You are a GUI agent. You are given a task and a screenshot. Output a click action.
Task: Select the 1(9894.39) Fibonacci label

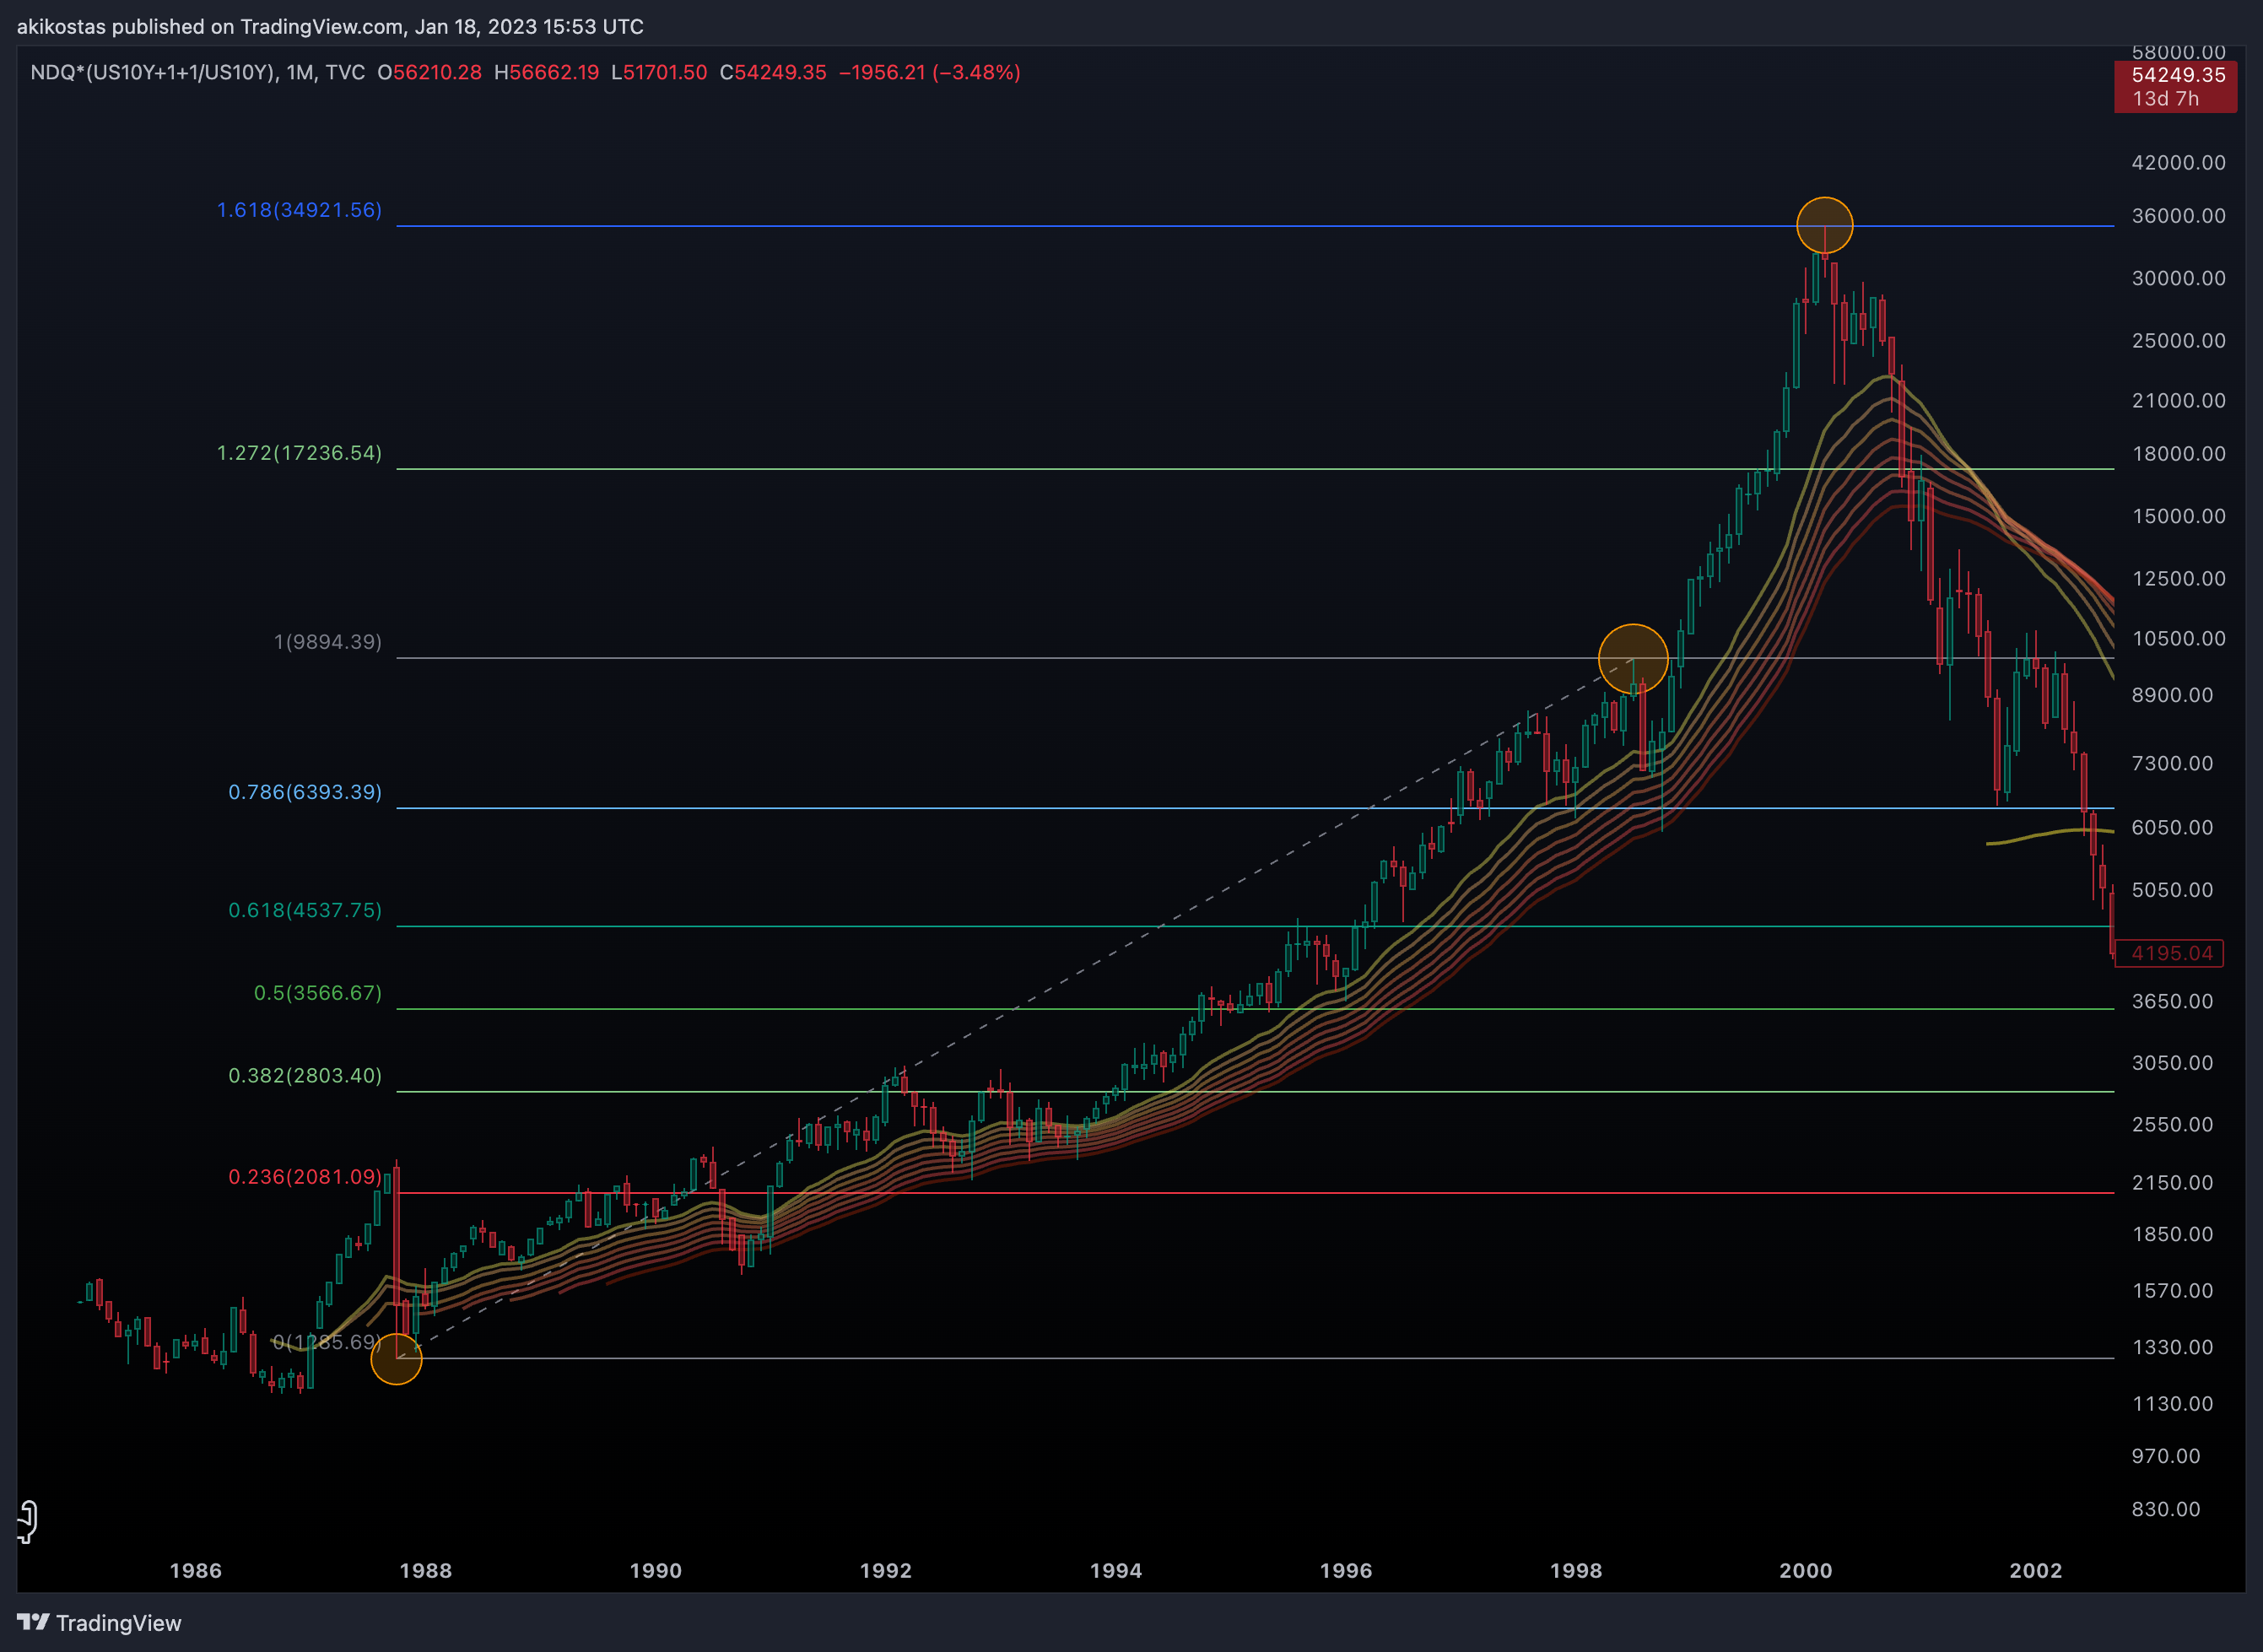[x=328, y=642]
